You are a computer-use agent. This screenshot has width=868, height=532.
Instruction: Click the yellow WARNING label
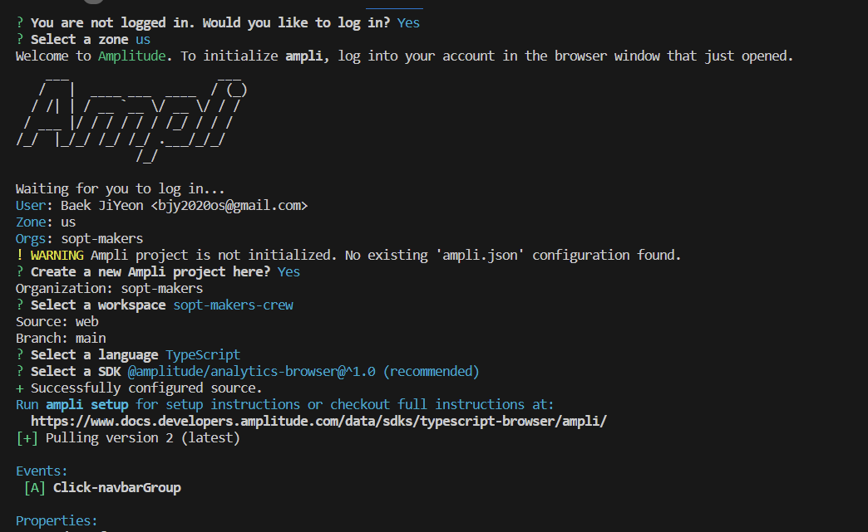click(57, 256)
